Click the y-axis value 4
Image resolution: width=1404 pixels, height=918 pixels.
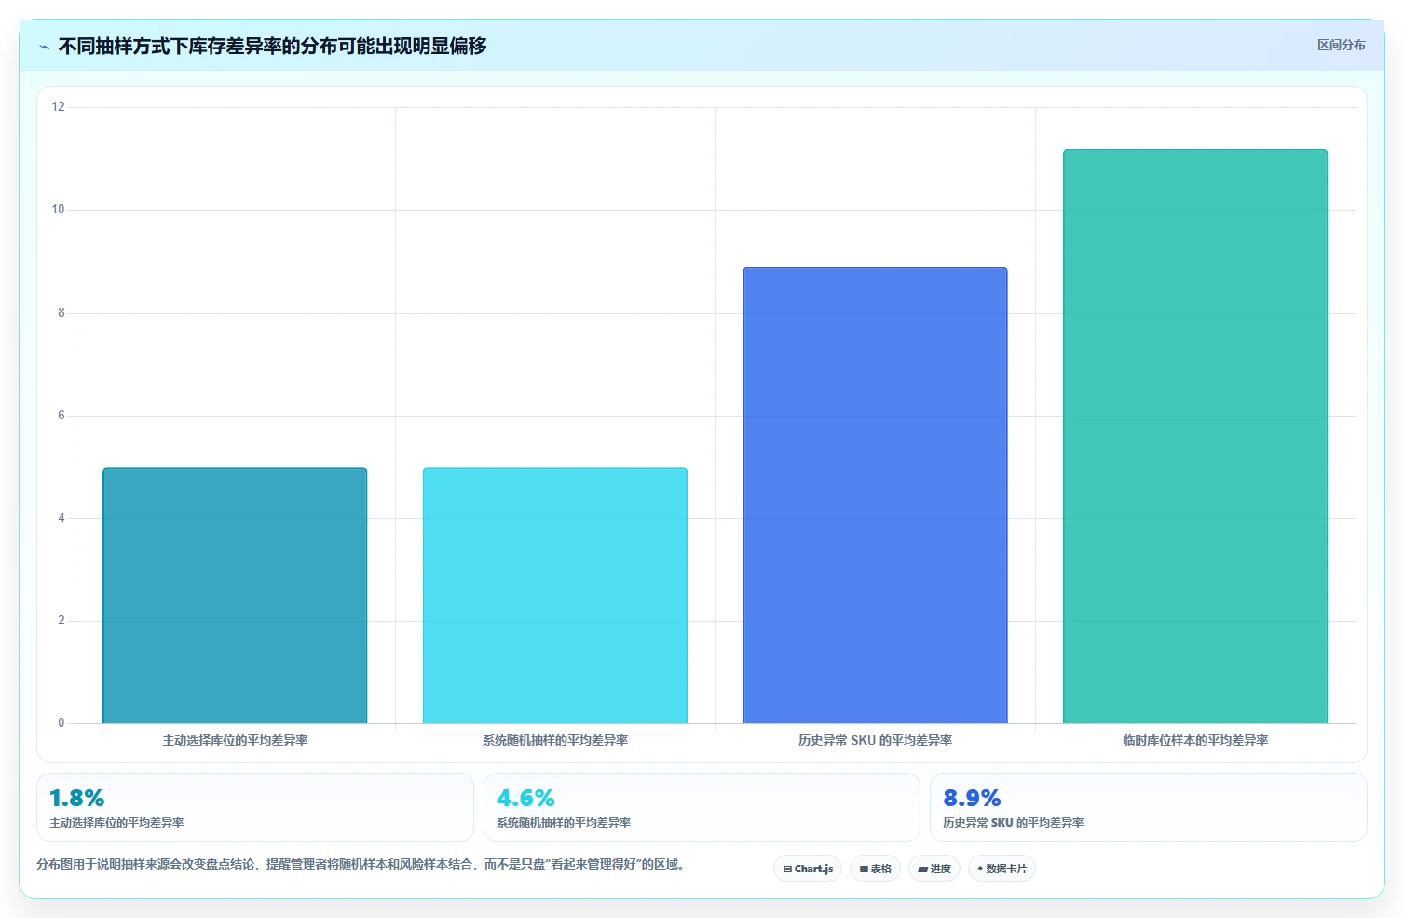(61, 518)
